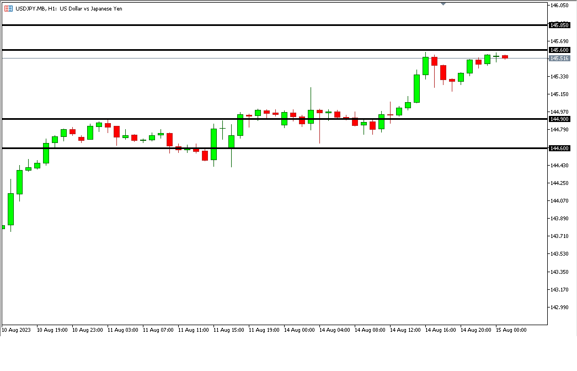Click time axis label 11 Aug 15:00
The width and height of the screenshot is (577, 371).
[x=229, y=330]
